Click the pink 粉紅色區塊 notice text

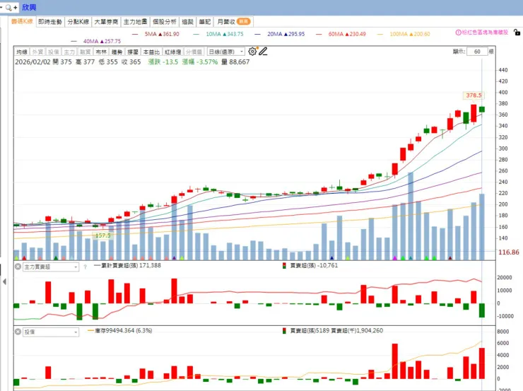click(485, 33)
